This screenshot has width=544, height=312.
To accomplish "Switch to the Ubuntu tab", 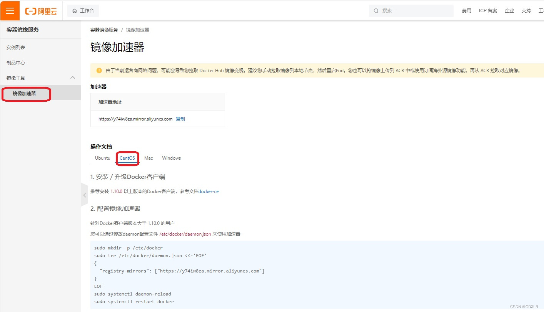I will pyautogui.click(x=103, y=158).
